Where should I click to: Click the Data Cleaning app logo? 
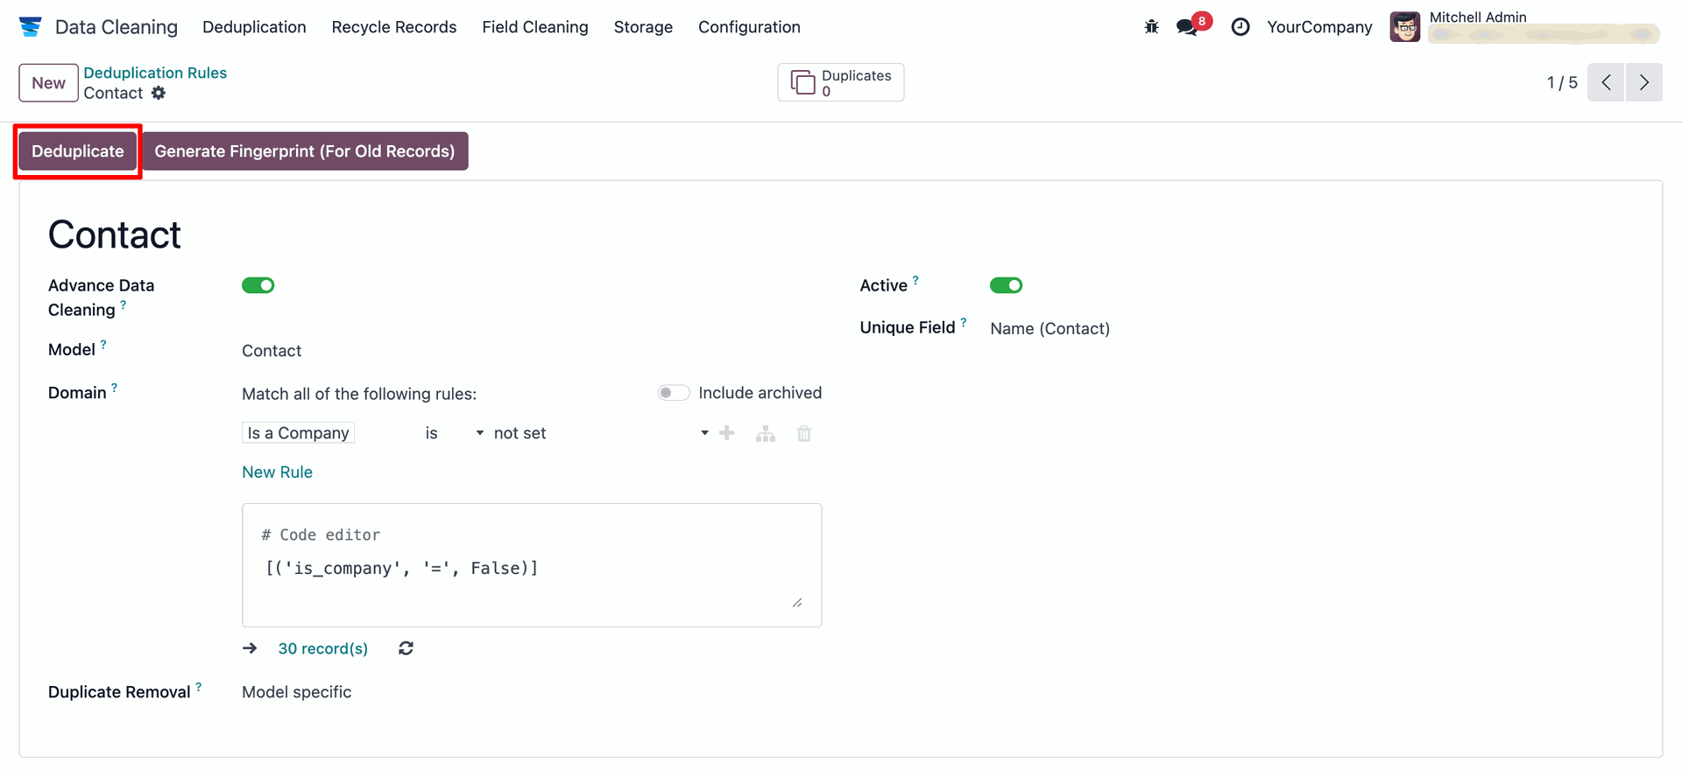(31, 27)
